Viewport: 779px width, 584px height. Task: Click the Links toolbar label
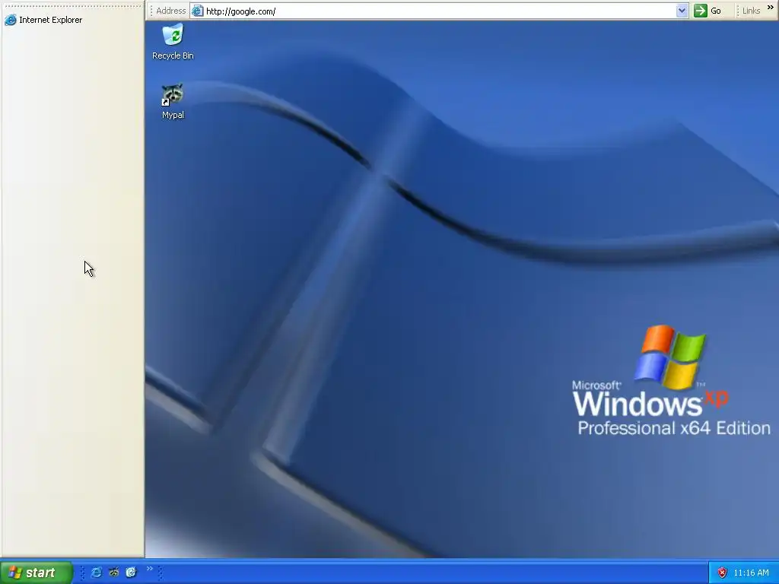coord(751,11)
